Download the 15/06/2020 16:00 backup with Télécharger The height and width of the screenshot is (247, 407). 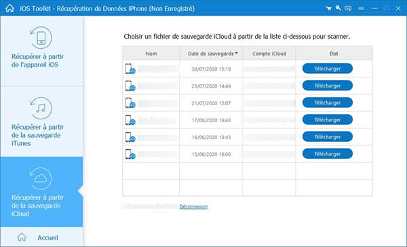328,154
